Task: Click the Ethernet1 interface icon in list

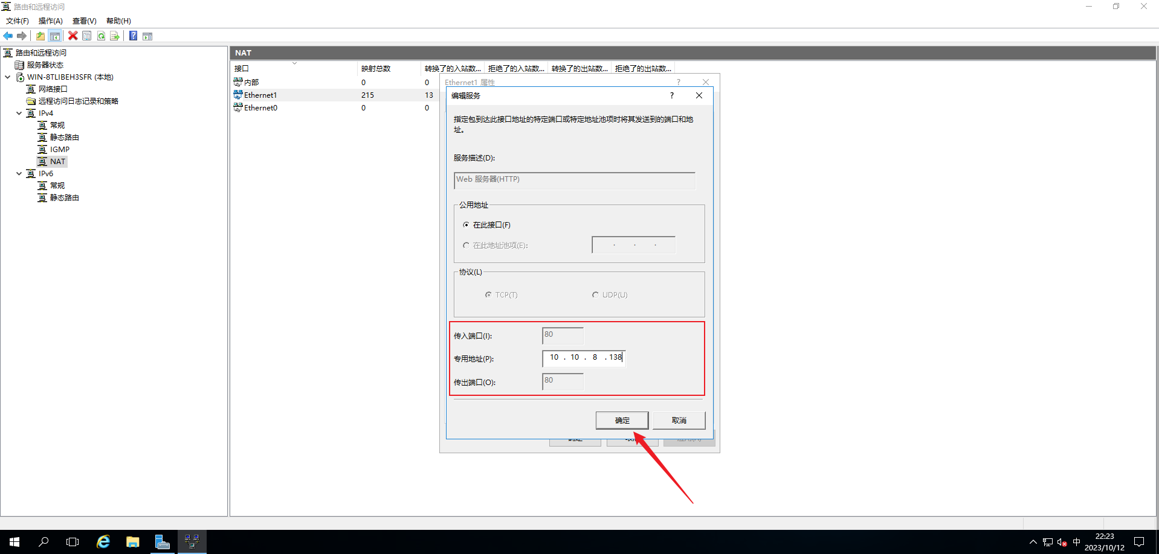Action: [238, 95]
